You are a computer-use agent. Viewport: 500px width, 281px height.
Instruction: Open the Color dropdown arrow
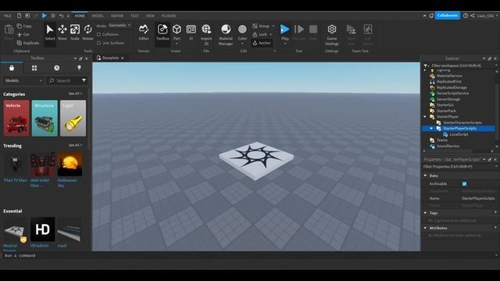[x=242, y=44]
